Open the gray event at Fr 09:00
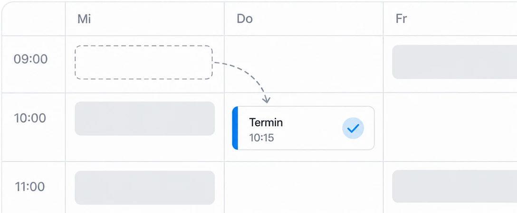 [455, 62]
